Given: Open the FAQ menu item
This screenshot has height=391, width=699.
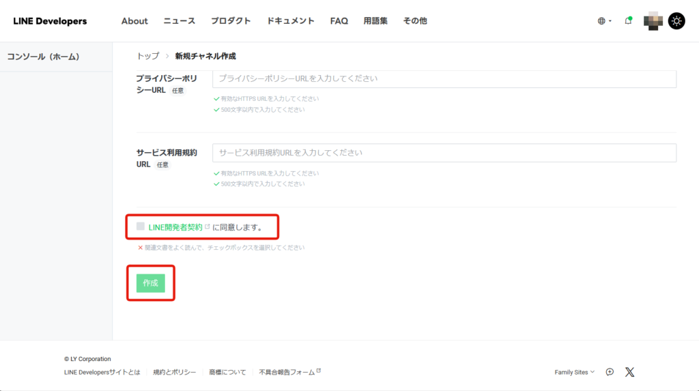Looking at the screenshot, I should pos(339,21).
